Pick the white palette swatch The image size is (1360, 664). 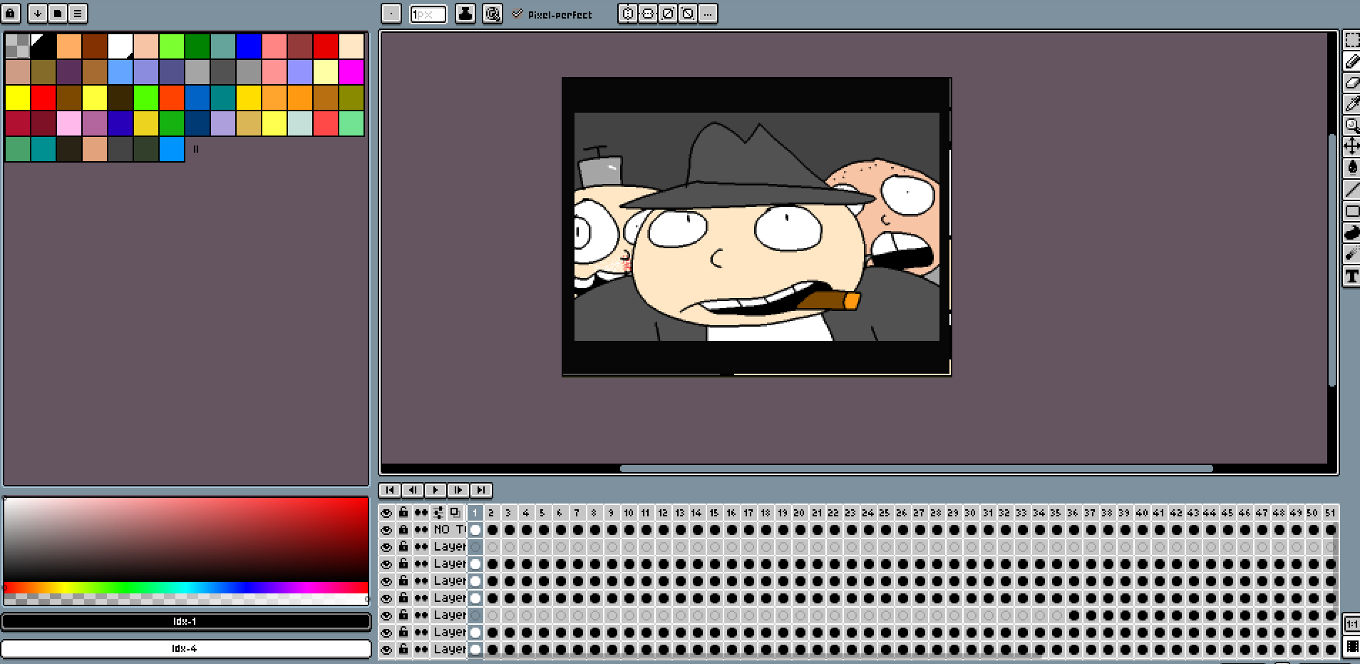(120, 46)
